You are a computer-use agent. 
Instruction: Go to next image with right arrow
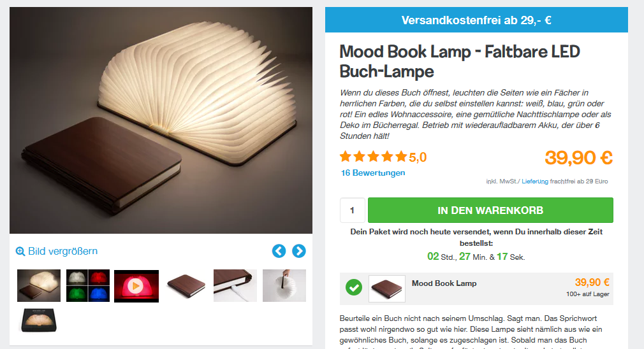pyautogui.click(x=299, y=251)
